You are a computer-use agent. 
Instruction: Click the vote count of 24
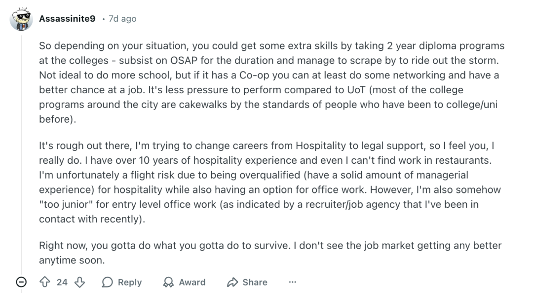(x=62, y=282)
